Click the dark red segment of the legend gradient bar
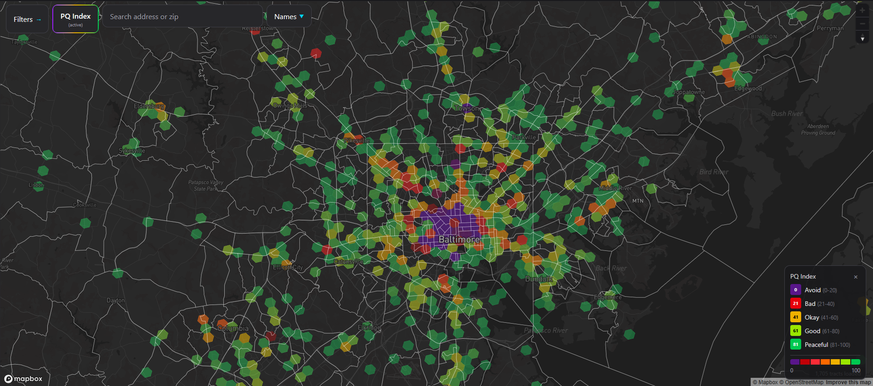Viewport: 873px width, 386px height. [x=805, y=362]
